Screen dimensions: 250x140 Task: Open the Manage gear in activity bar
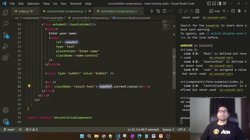(x=6, y=121)
